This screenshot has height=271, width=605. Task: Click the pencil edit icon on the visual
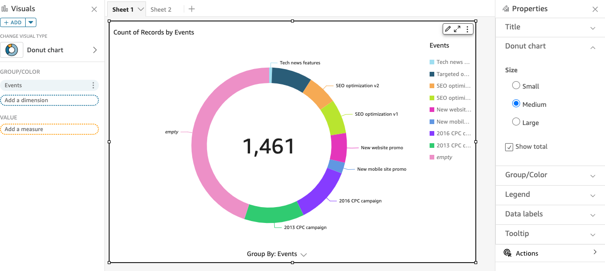click(x=448, y=29)
